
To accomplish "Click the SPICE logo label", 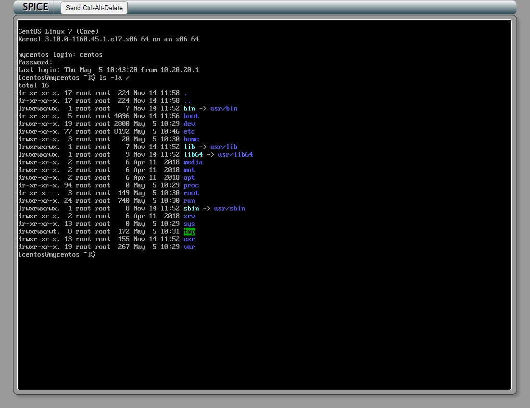I will point(36,7).
